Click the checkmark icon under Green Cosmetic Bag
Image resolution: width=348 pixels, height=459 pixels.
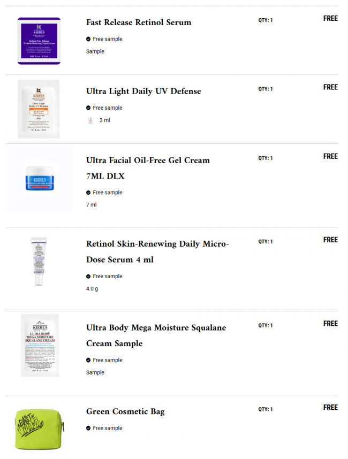click(x=88, y=428)
